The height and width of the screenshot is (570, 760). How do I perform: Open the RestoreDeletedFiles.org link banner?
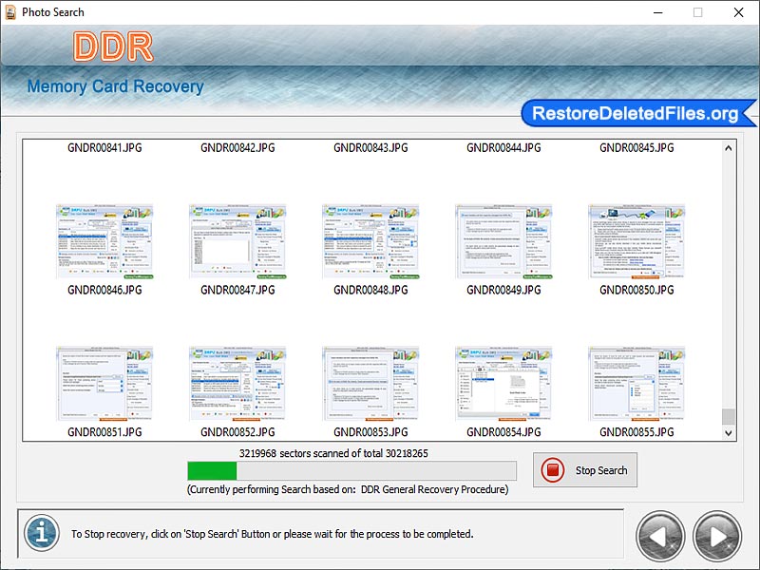(x=636, y=114)
